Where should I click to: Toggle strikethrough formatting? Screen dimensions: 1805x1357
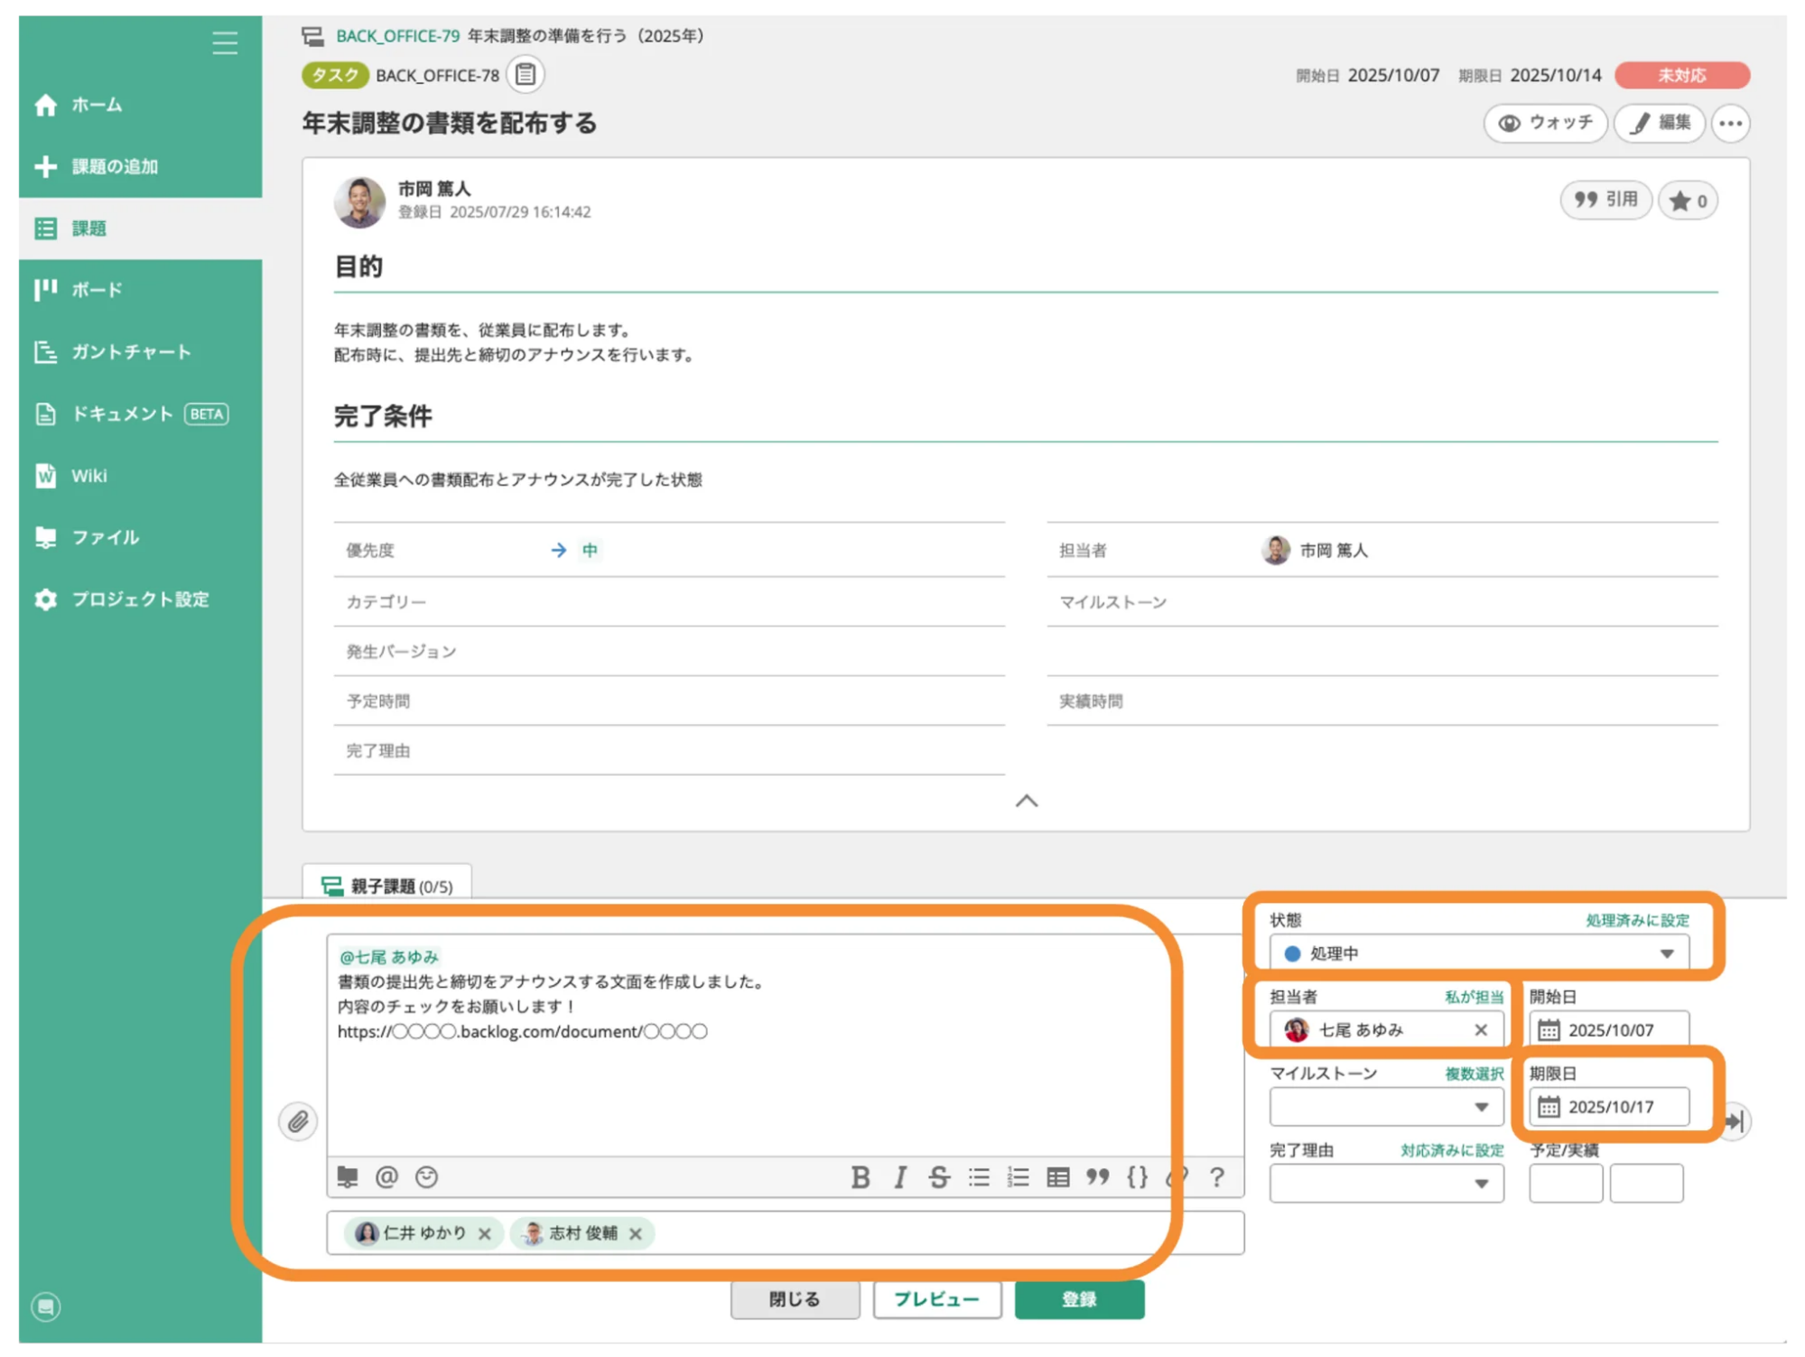click(939, 1177)
